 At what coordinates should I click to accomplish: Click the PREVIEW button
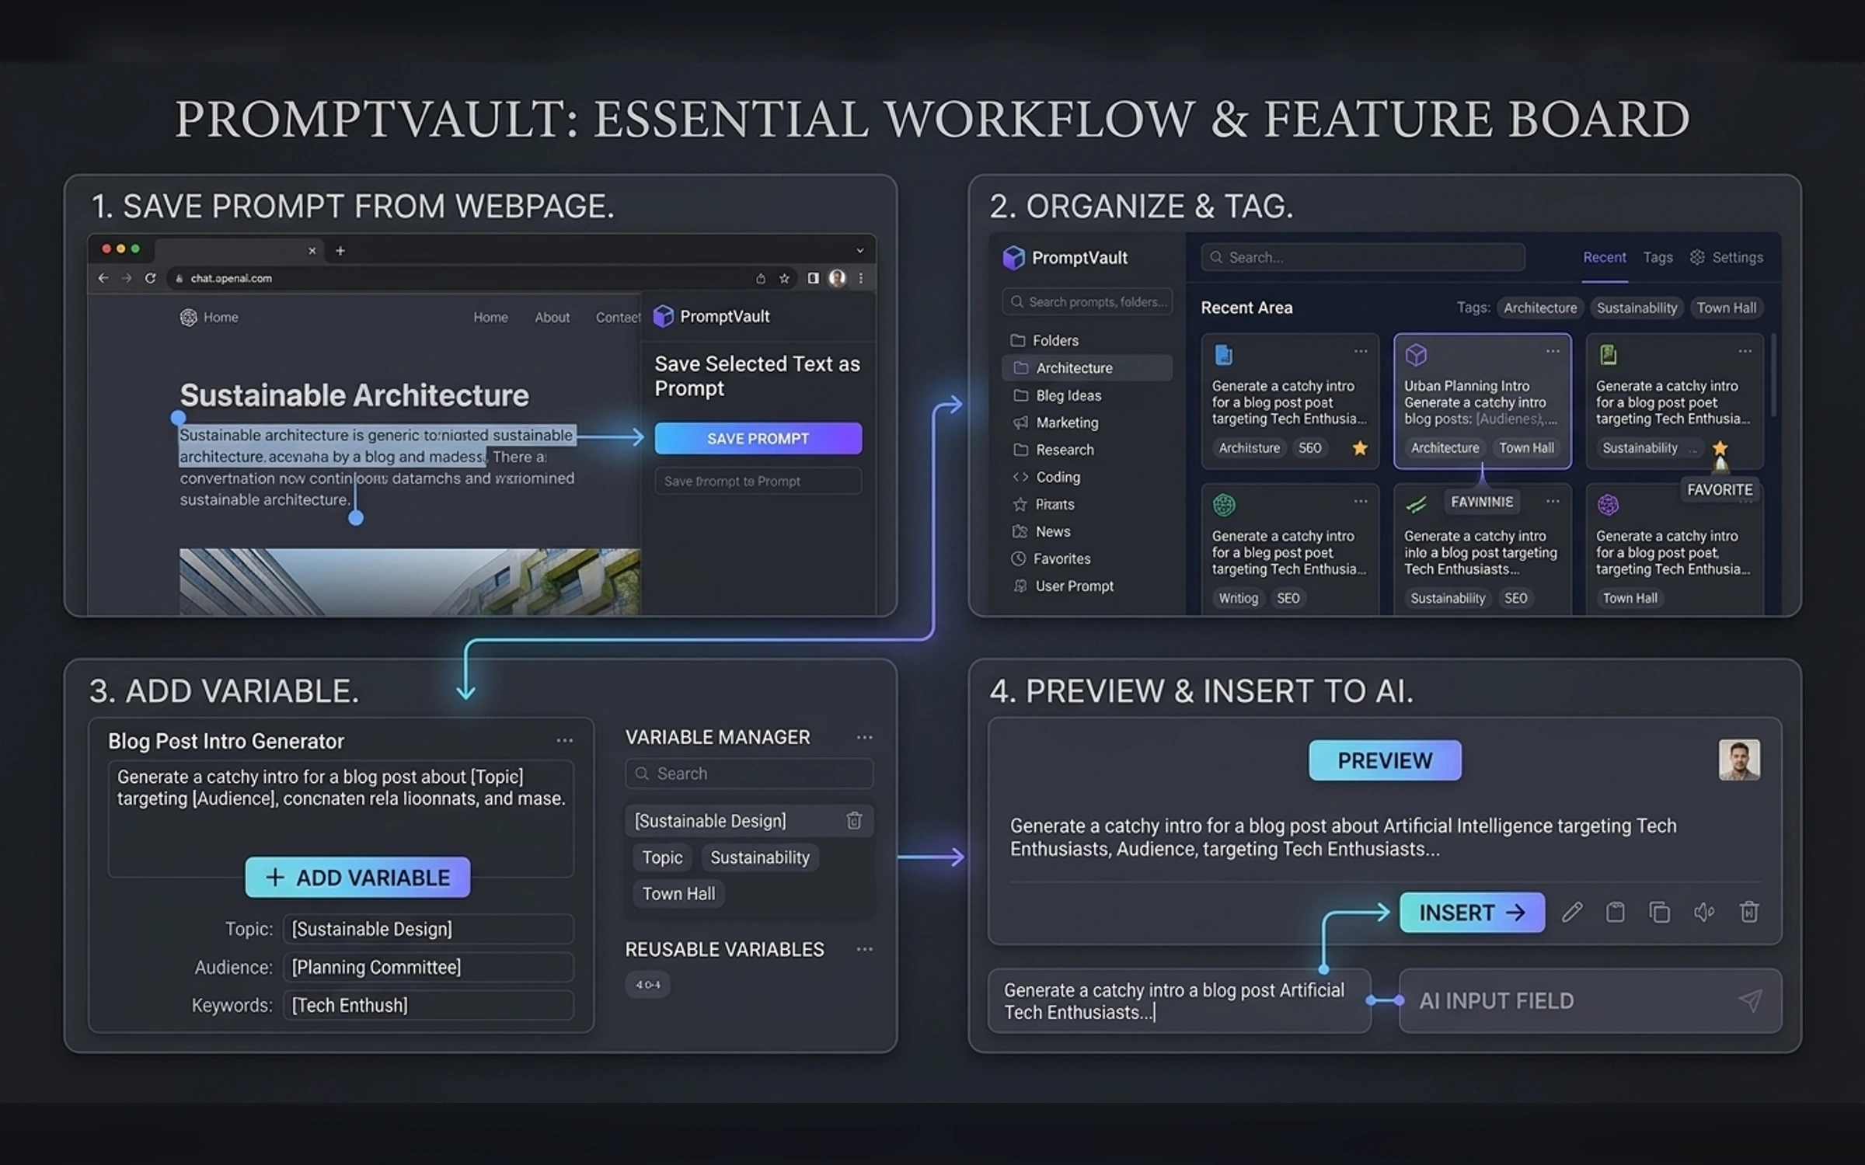pyautogui.click(x=1385, y=760)
